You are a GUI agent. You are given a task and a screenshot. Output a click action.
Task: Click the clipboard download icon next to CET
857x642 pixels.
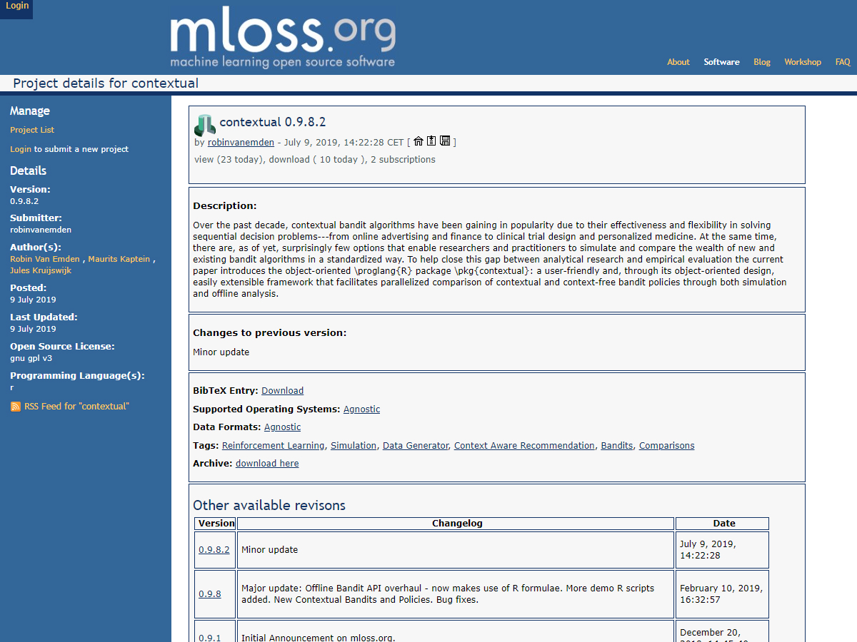[431, 141]
